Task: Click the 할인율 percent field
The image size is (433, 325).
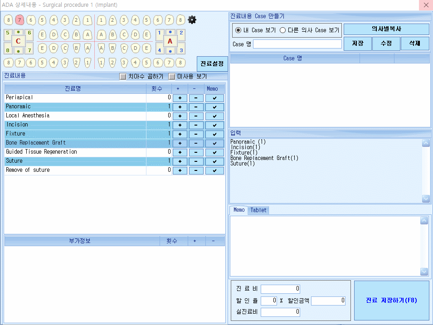Action: click(269, 301)
